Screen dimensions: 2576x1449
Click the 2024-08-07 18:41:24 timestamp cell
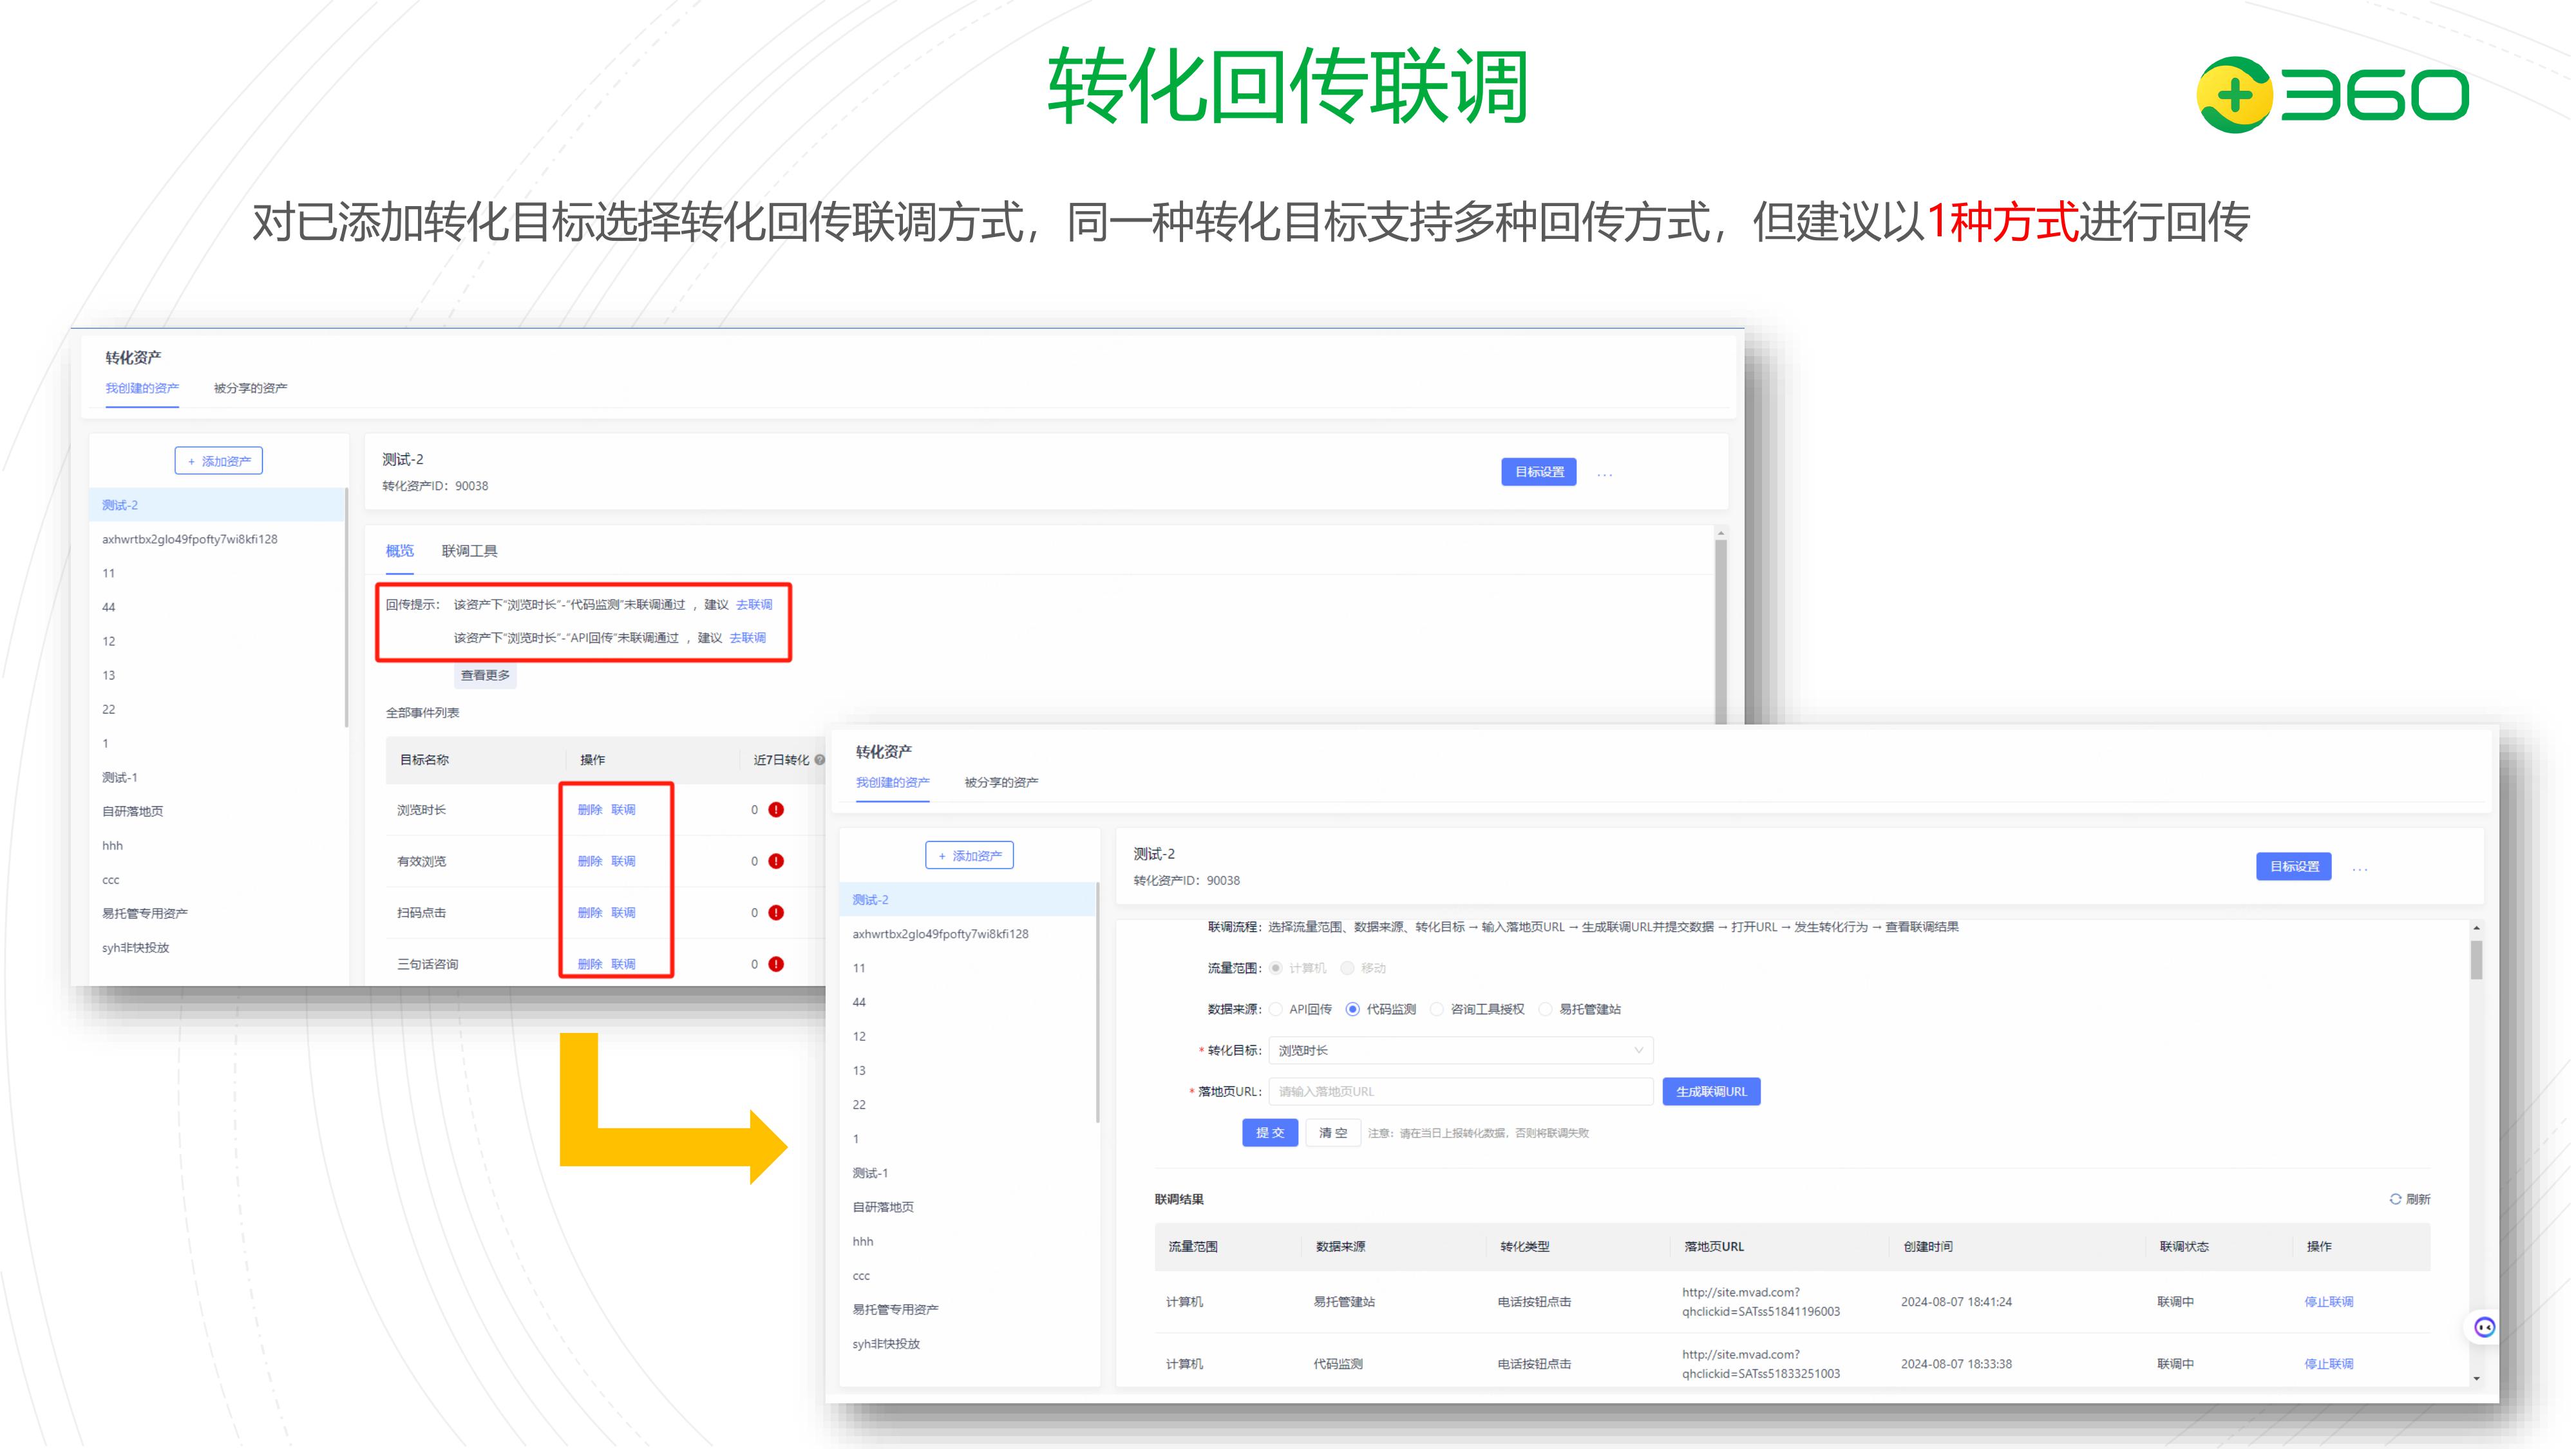click(x=1956, y=1302)
